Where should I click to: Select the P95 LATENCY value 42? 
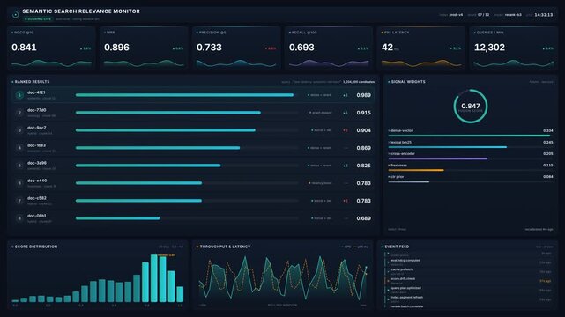[387, 48]
